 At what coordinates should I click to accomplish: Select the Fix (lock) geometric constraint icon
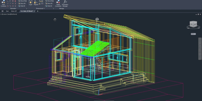pos(15,1)
